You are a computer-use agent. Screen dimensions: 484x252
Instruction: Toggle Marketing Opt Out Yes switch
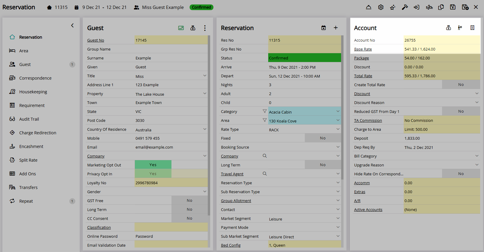pyautogui.click(x=153, y=165)
